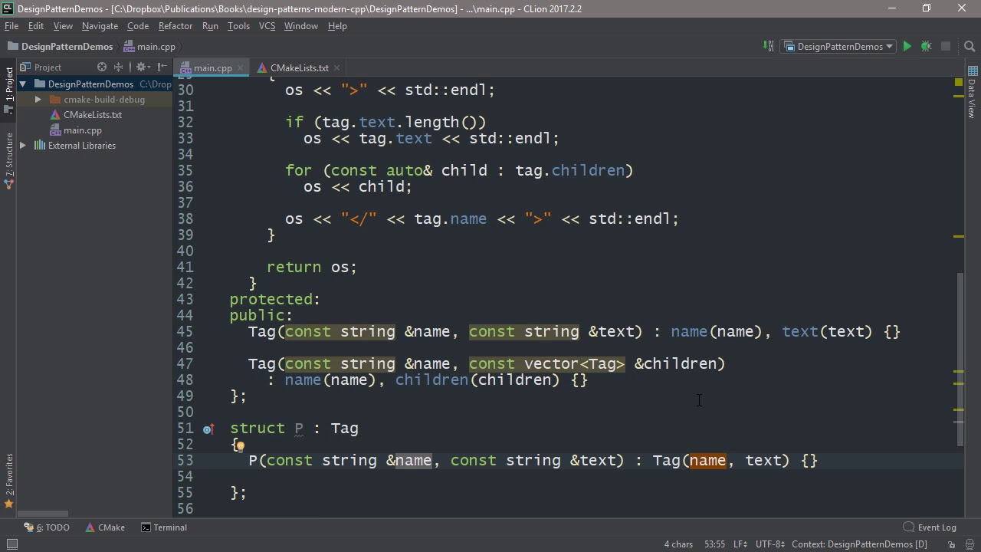This screenshot has height=552, width=981.
Task: Click Context: DesignPatternDemos [D] status
Action: point(859,544)
